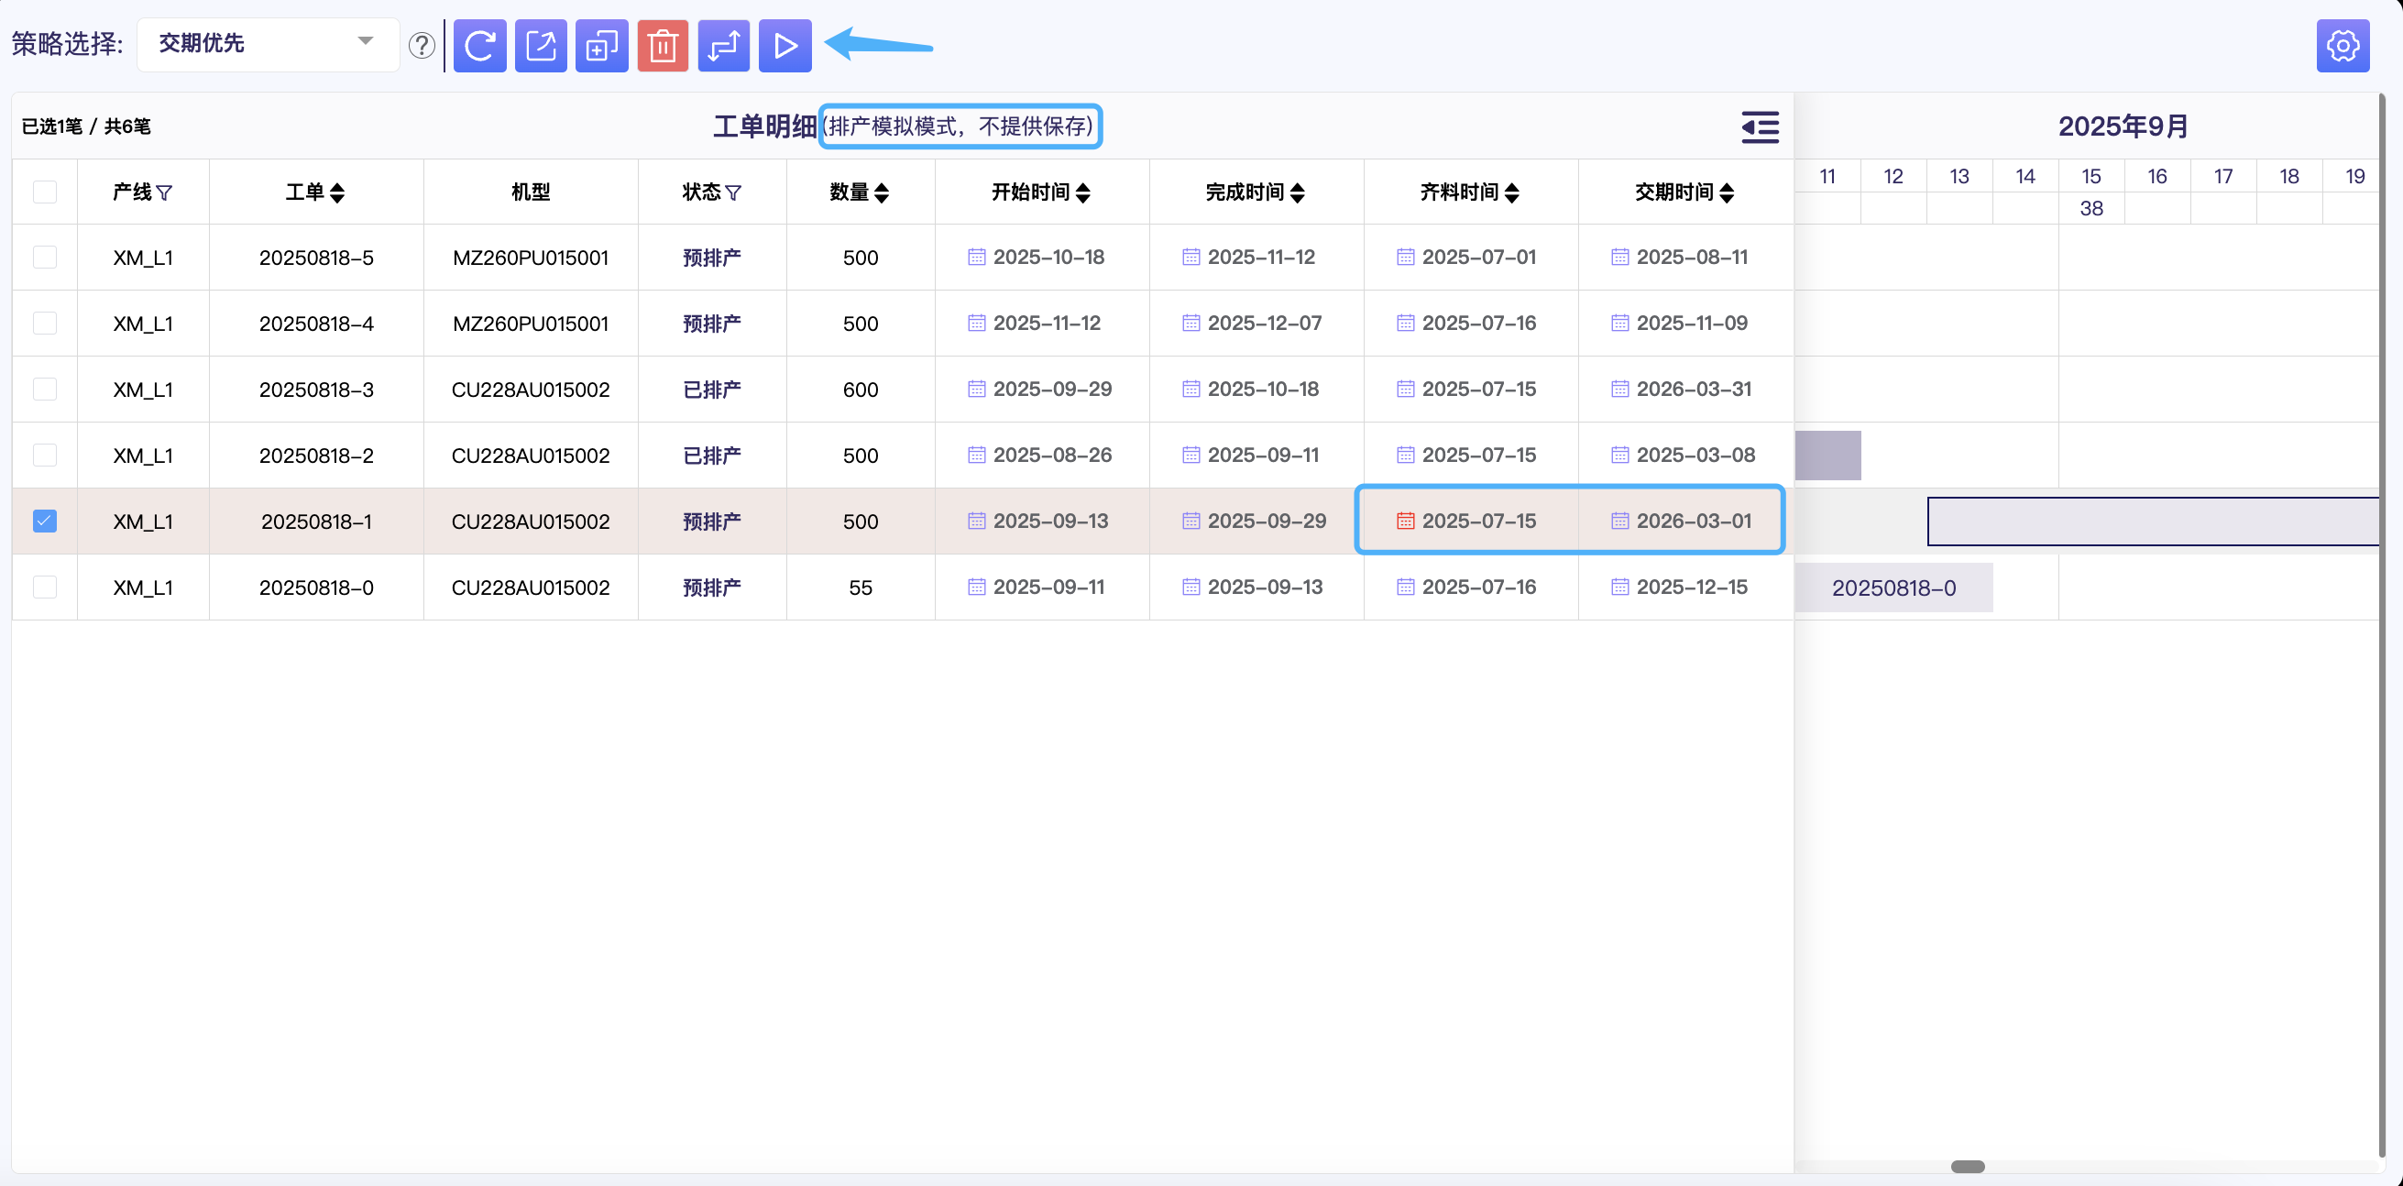Screen dimensions: 2403x1186
Task: Open the gear settings icon
Action: click(x=2343, y=46)
